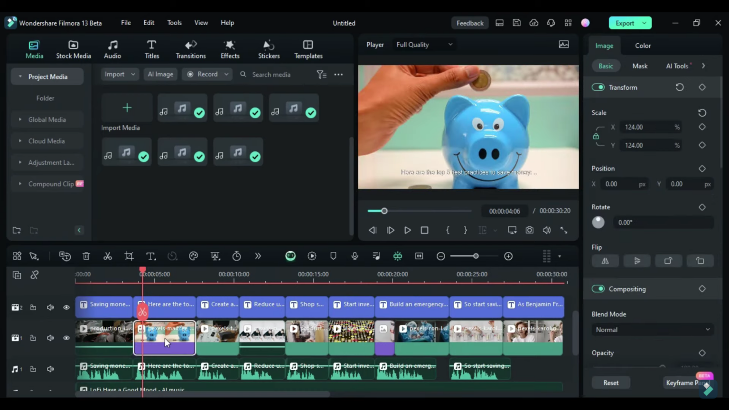Image resolution: width=729 pixels, height=410 pixels.
Task: Click the Color Correction icon above the timeline
Action: click(193, 256)
